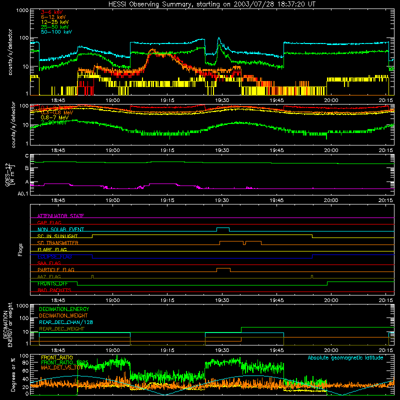Image resolution: width=400 pixels, height=400 pixels.
Task: Select the SC_IN_SUNLIGHT flag label
Action: (57, 236)
